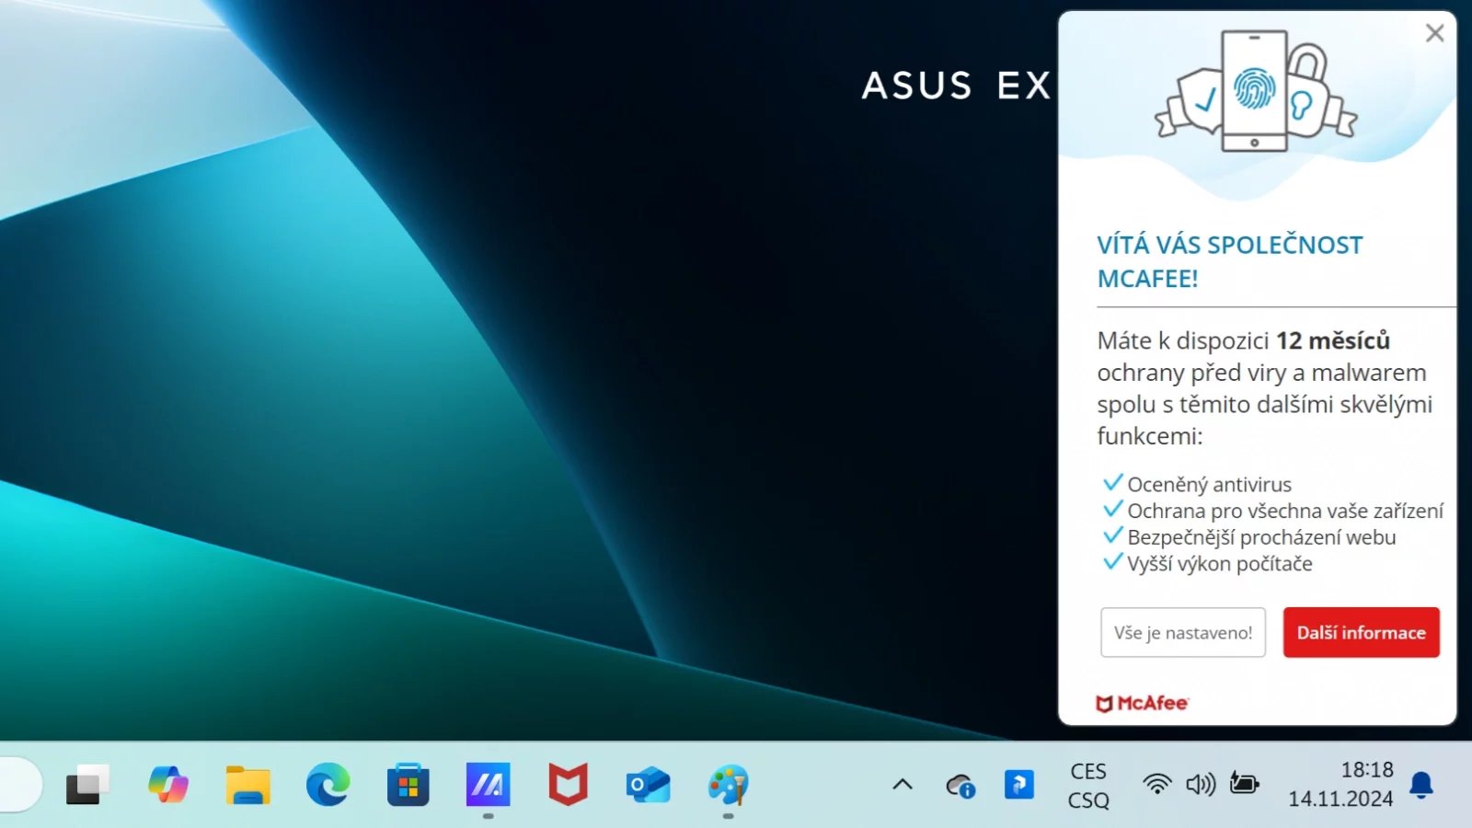This screenshot has width=1472, height=828.
Task: Open the volume speaker control
Action: coord(1201,785)
